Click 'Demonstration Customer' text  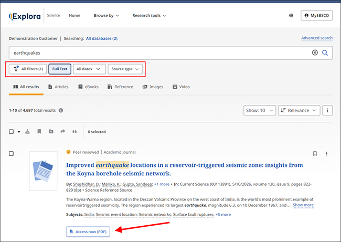33,38
